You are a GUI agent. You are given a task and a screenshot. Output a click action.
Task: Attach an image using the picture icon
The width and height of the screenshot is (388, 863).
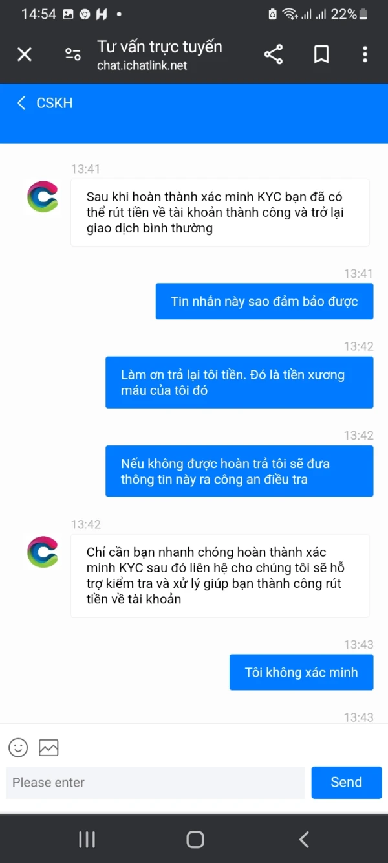(49, 748)
